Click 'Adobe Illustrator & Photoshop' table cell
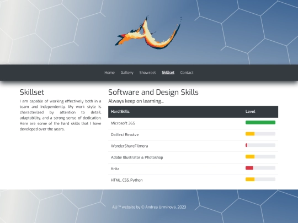 click(x=175, y=157)
